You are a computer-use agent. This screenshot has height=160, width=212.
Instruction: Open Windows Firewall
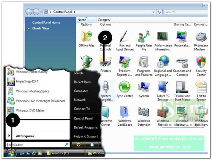163,116
